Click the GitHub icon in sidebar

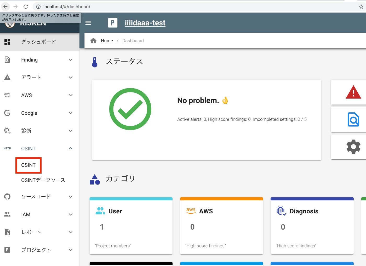7,197
